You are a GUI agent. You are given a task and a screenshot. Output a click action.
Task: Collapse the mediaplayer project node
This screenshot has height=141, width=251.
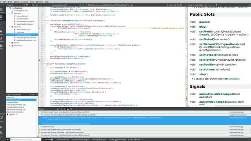(x=7, y=8)
